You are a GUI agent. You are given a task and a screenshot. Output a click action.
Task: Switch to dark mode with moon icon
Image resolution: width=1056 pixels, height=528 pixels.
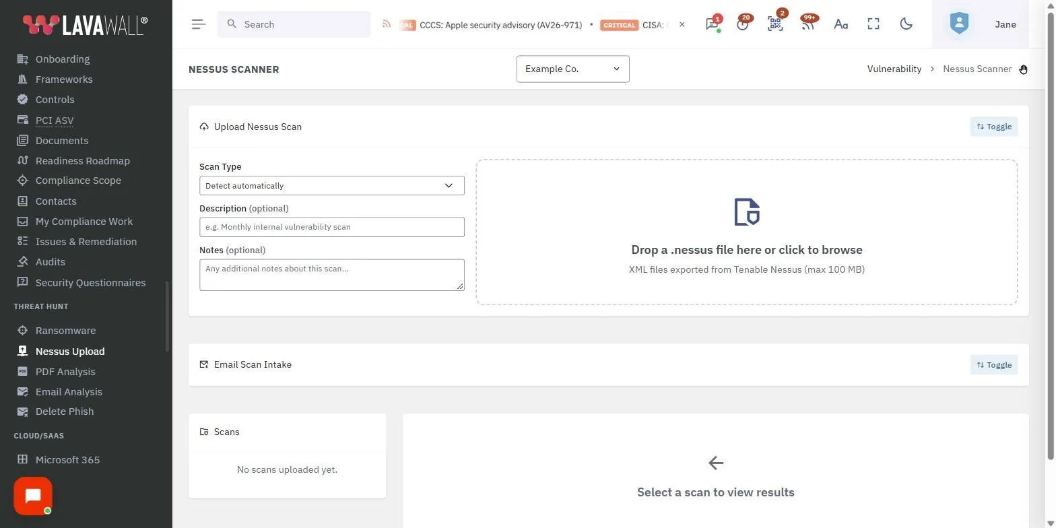click(x=906, y=24)
